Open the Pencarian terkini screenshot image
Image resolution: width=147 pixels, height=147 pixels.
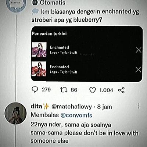(87, 54)
